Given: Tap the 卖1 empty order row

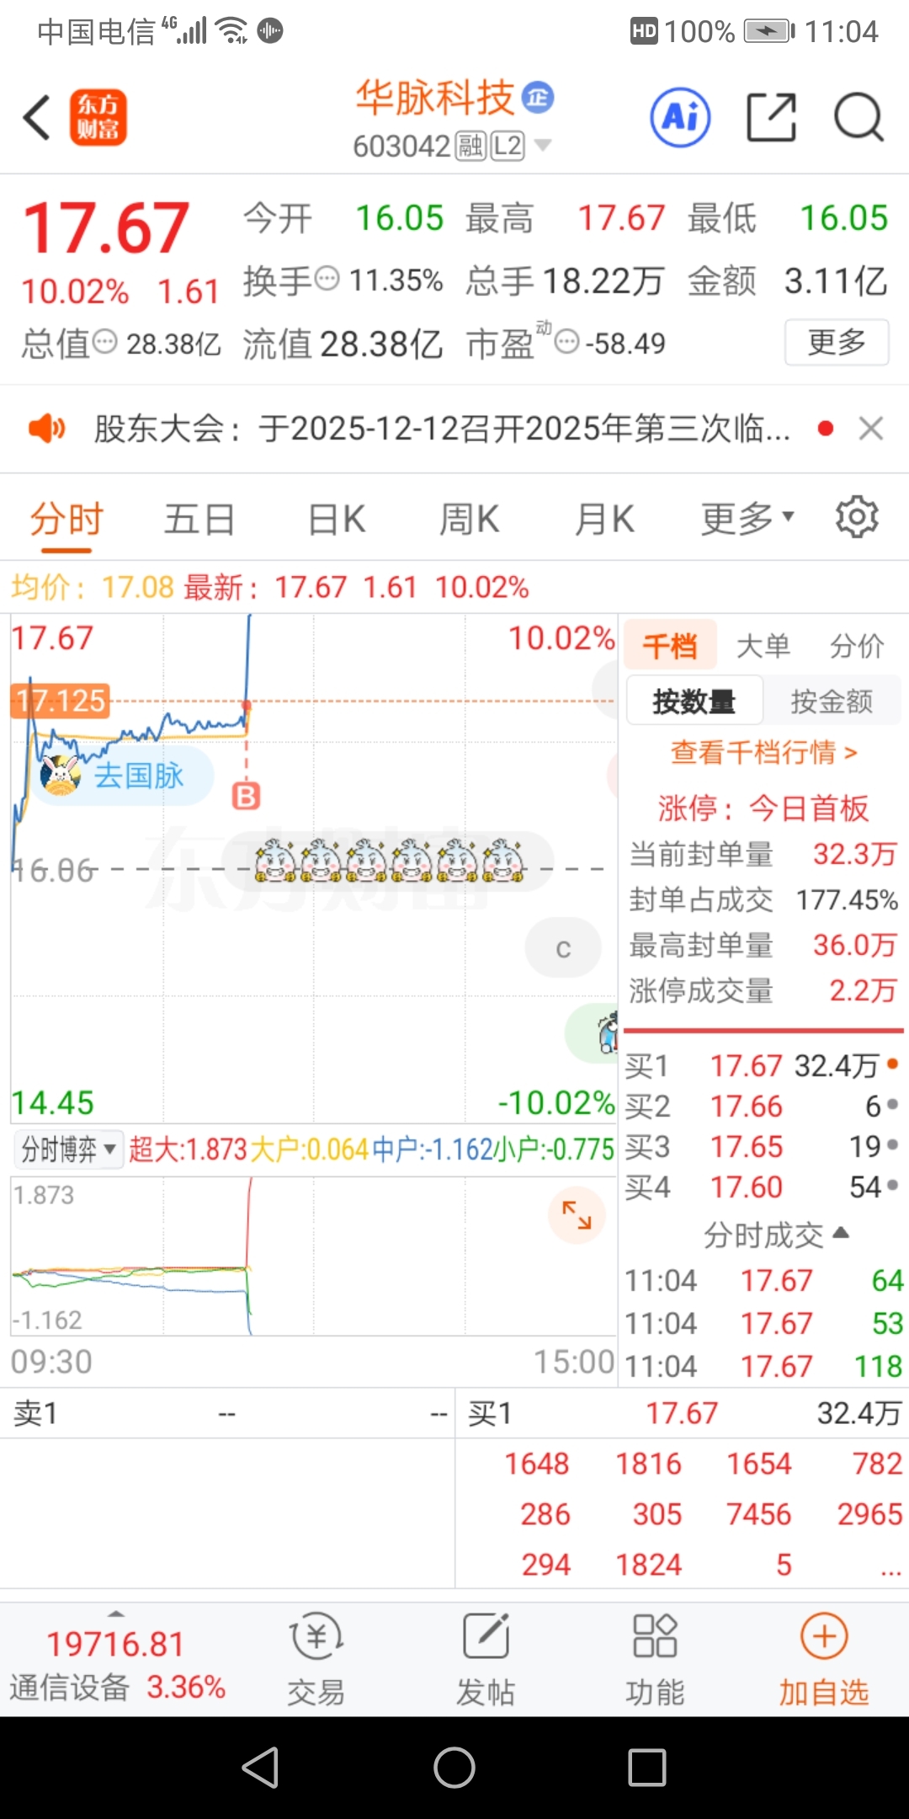Looking at the screenshot, I should 227,1413.
